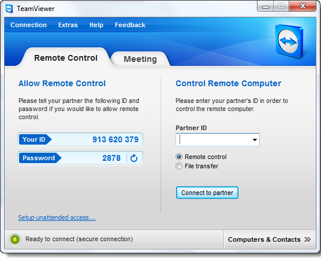Click the green connection status indicator
This screenshot has width=321, height=262.
[15, 239]
